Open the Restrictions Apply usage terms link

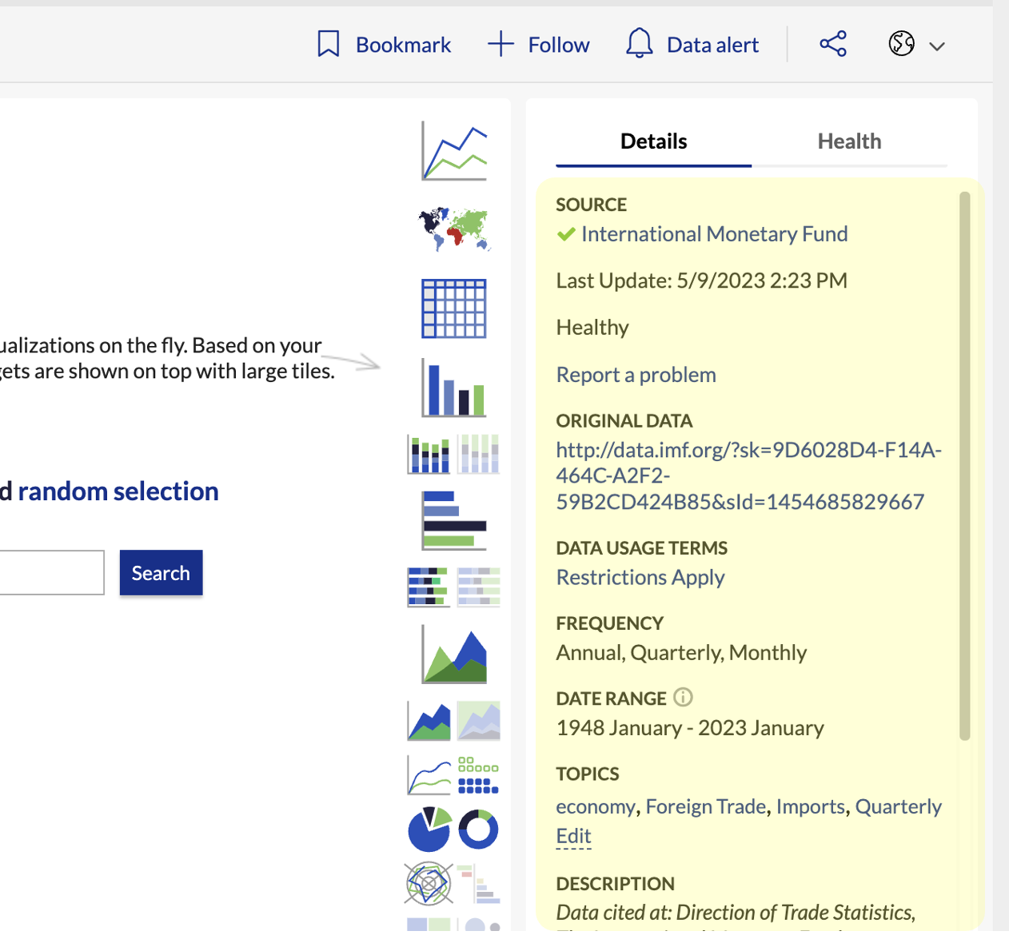[x=640, y=577]
